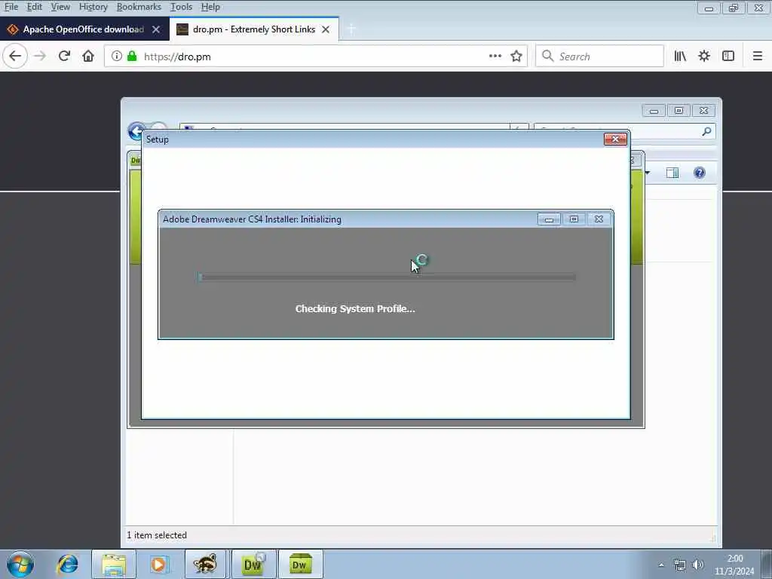Click the '1 item selected' status text
This screenshot has height=579, width=772.
(157, 535)
